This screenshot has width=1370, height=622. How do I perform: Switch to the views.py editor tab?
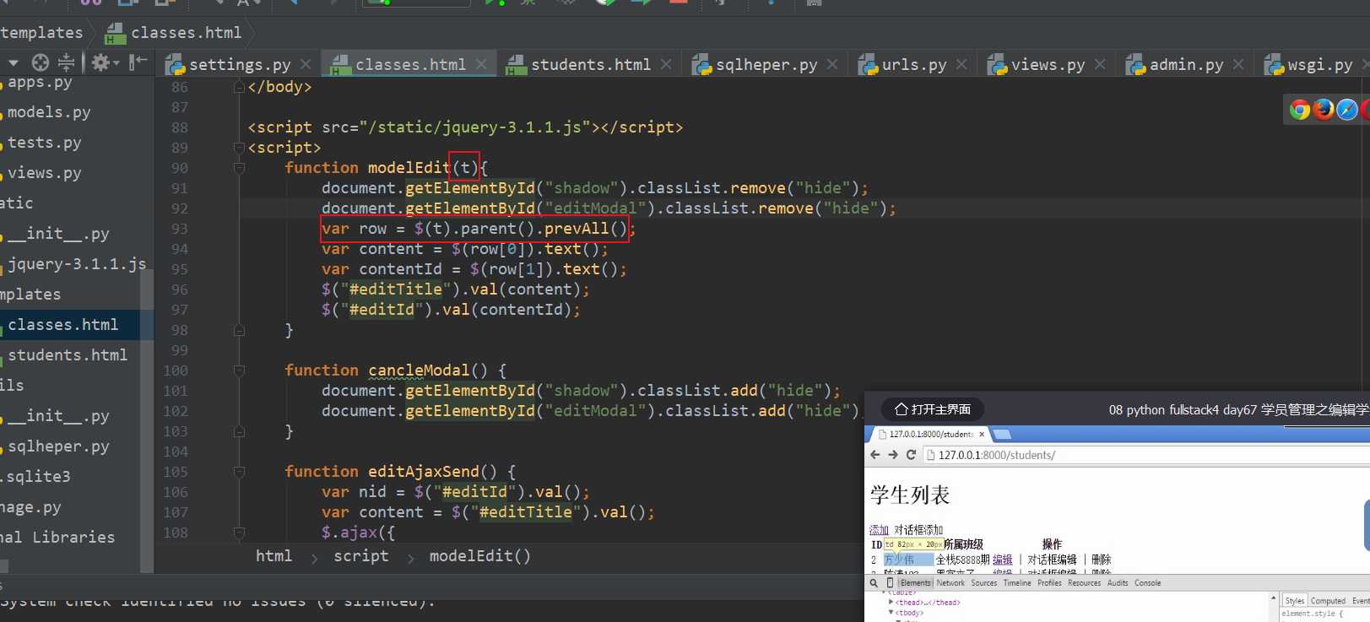point(1048,64)
